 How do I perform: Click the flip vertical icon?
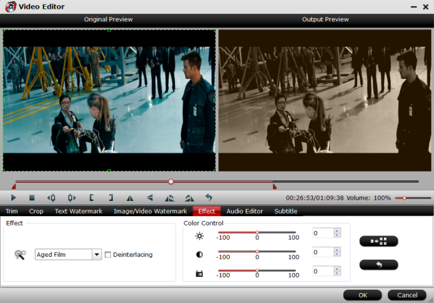tap(150, 198)
